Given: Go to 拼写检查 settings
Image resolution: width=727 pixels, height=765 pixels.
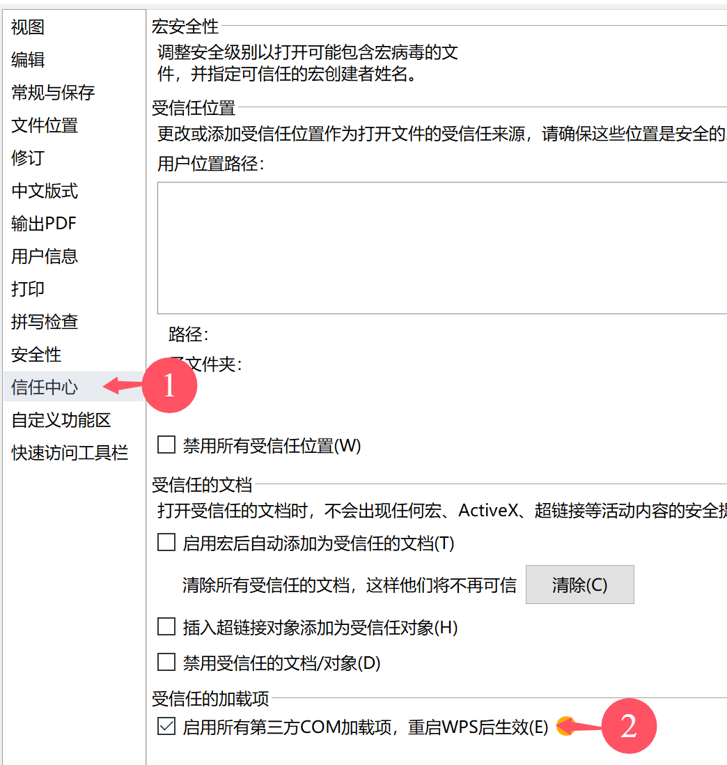Looking at the screenshot, I should point(43,322).
